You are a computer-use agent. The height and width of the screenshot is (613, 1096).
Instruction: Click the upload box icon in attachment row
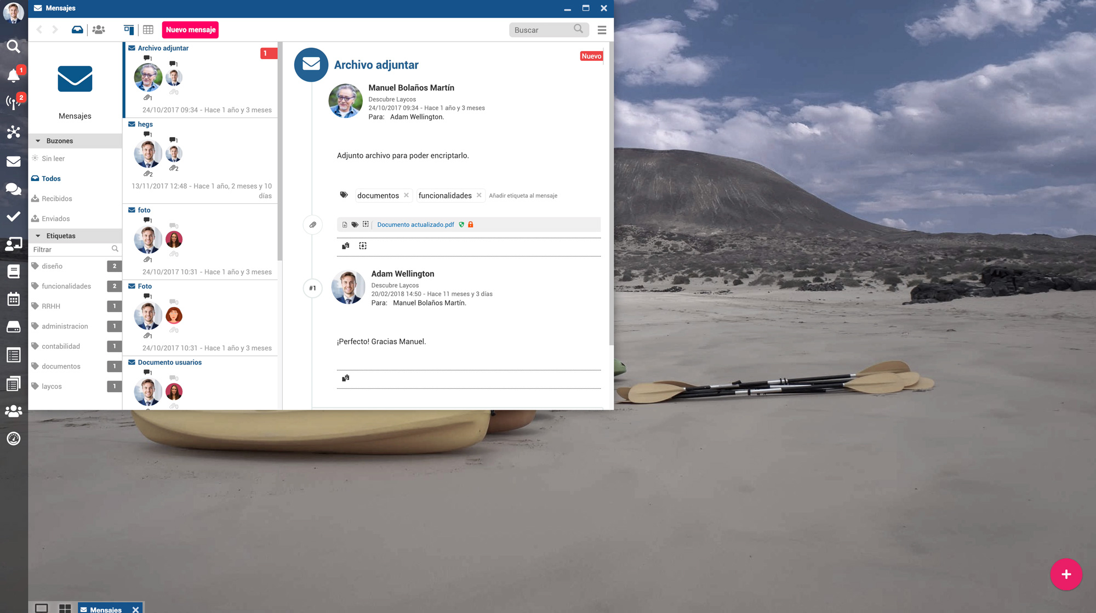coord(366,224)
